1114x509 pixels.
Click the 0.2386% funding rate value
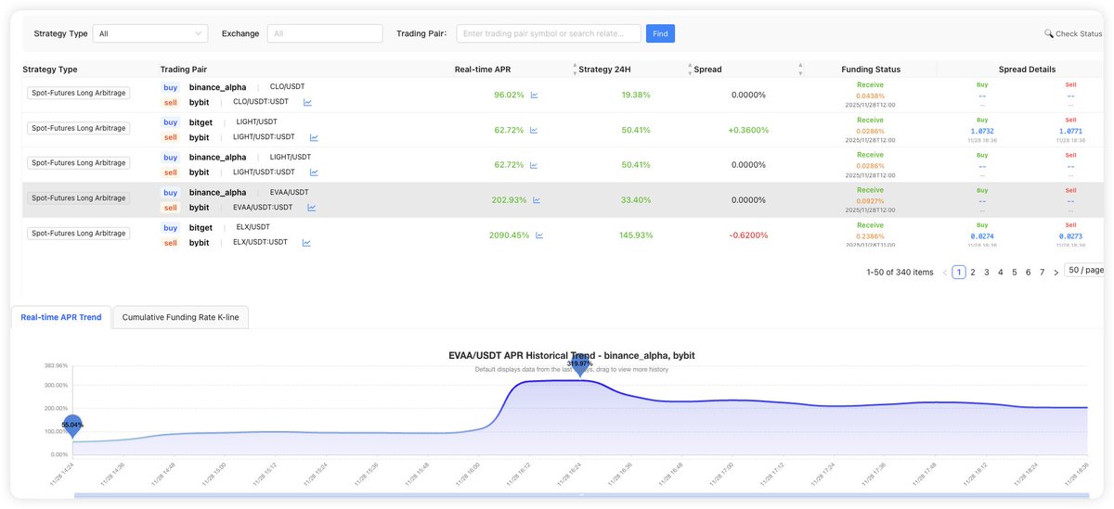click(x=871, y=236)
